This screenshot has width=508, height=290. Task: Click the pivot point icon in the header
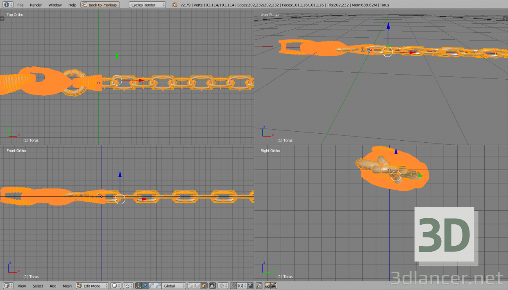click(127, 285)
